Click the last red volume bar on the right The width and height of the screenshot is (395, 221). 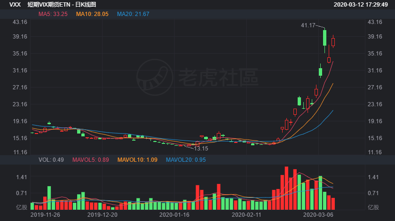[333, 204]
